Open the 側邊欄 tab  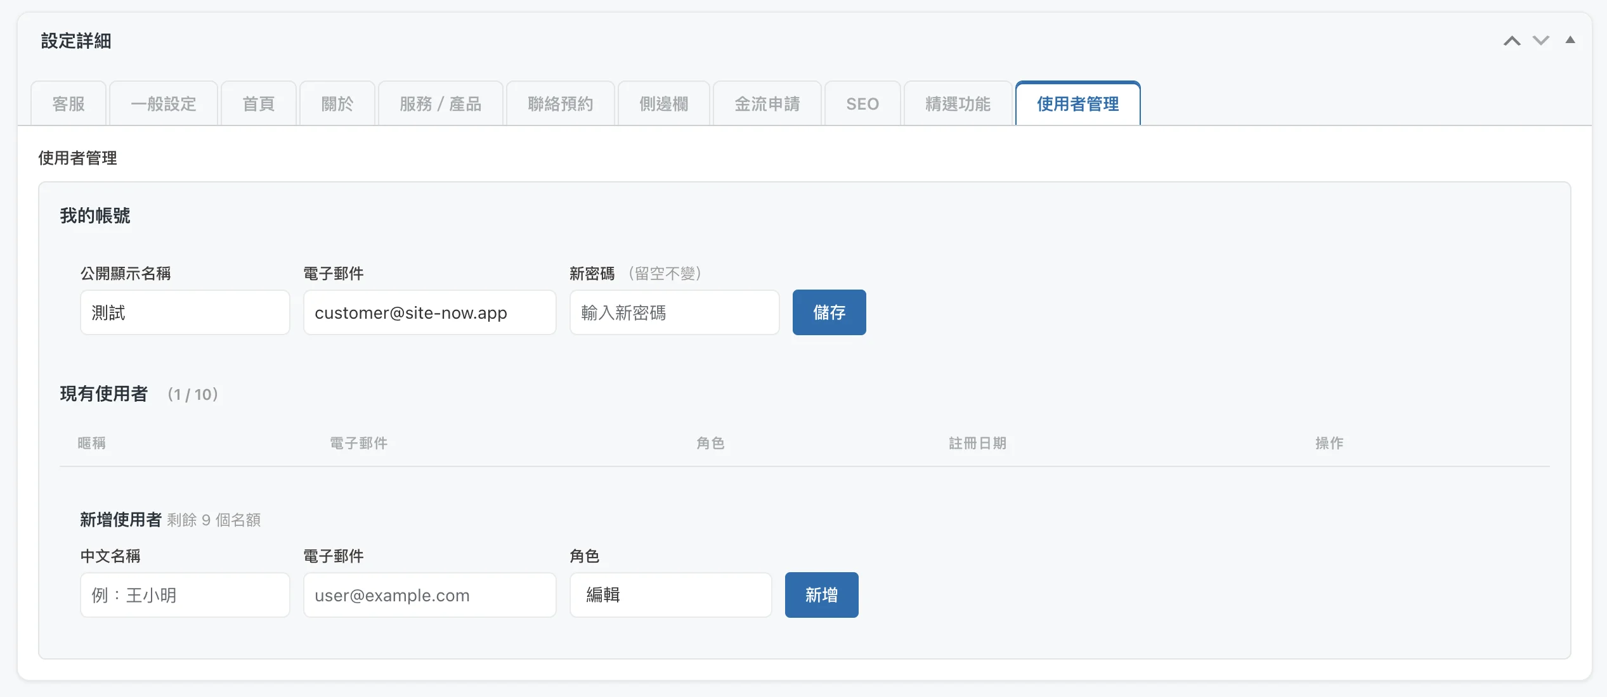coord(664,104)
